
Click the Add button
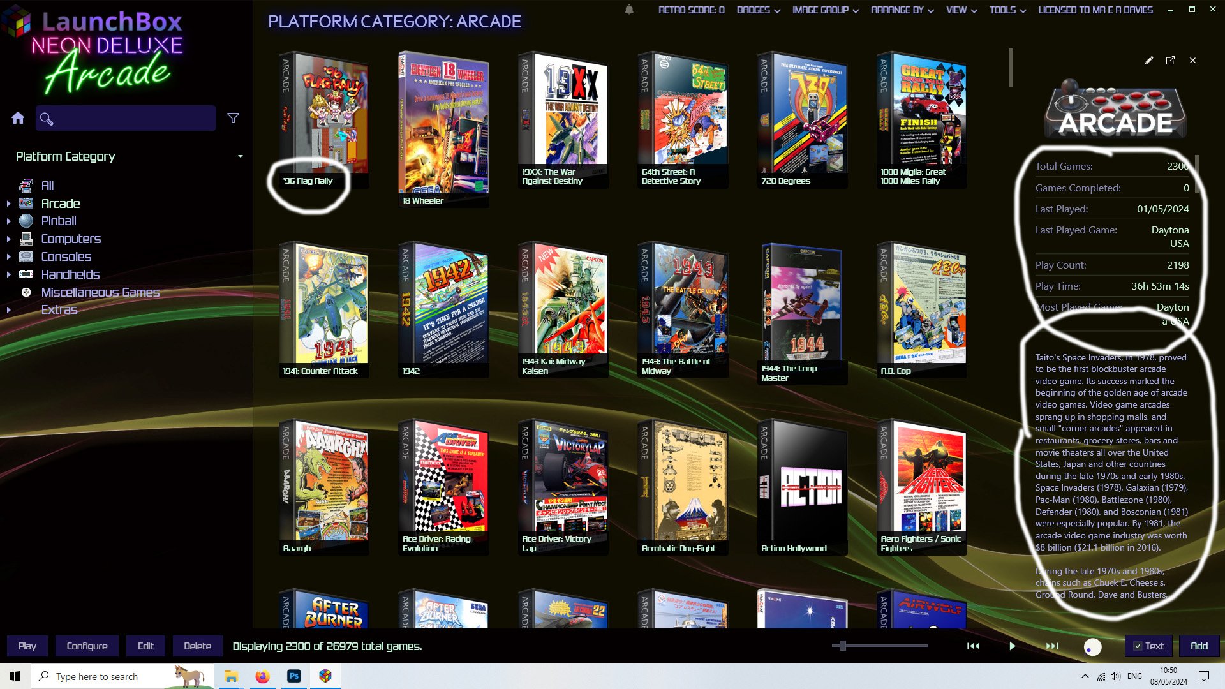1199,646
